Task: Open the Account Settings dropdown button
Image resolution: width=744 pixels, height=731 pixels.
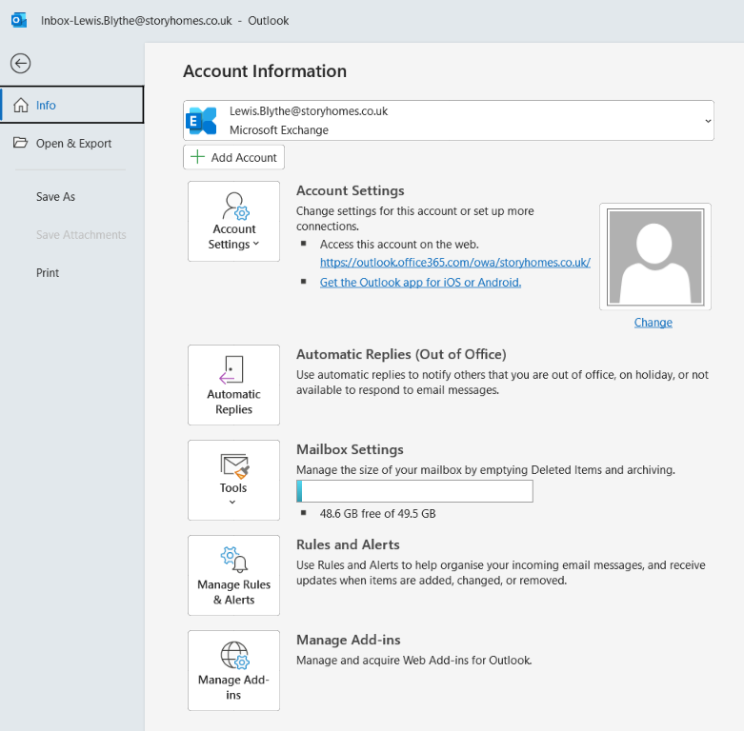Action: point(234,222)
